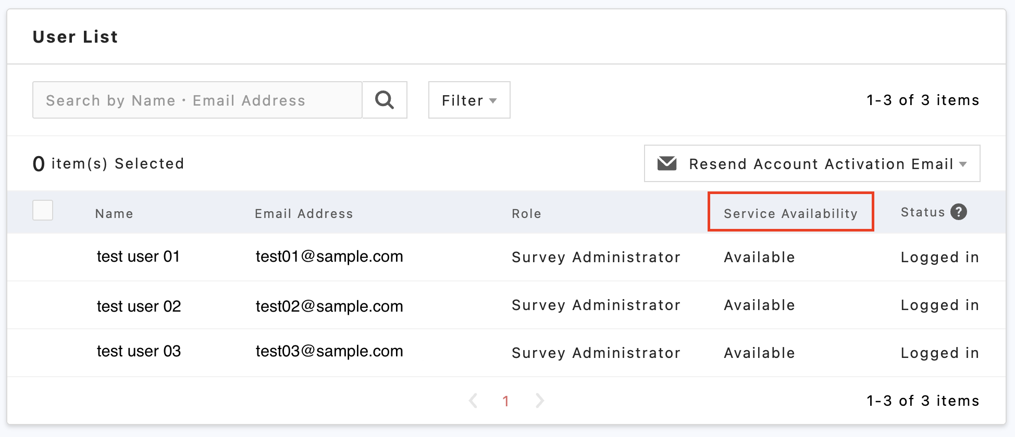This screenshot has width=1015, height=437.
Task: Go to the previous page arrow
Action: click(473, 401)
